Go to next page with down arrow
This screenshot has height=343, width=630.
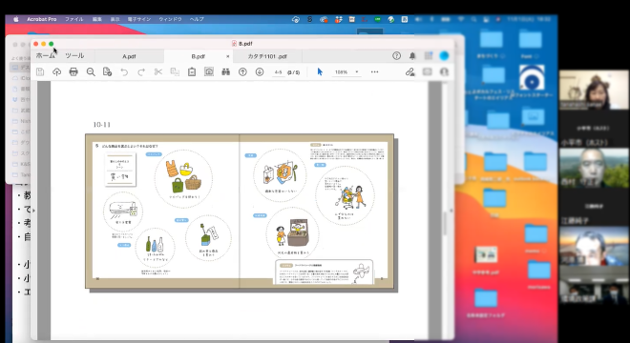click(260, 71)
